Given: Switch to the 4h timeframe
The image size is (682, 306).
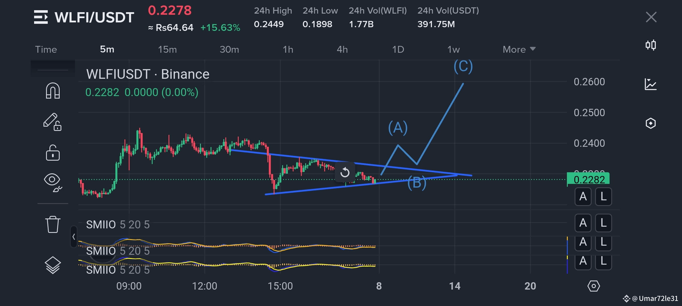Looking at the screenshot, I should [342, 49].
